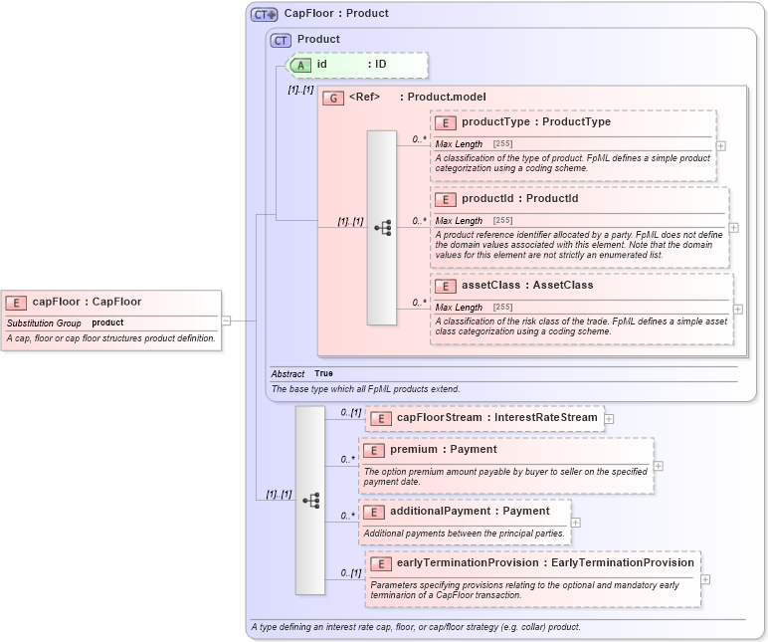Viewport: 768px width, 642px height.
Task: Click the sequence compositor icon inside Product.model
Action: click(x=382, y=228)
